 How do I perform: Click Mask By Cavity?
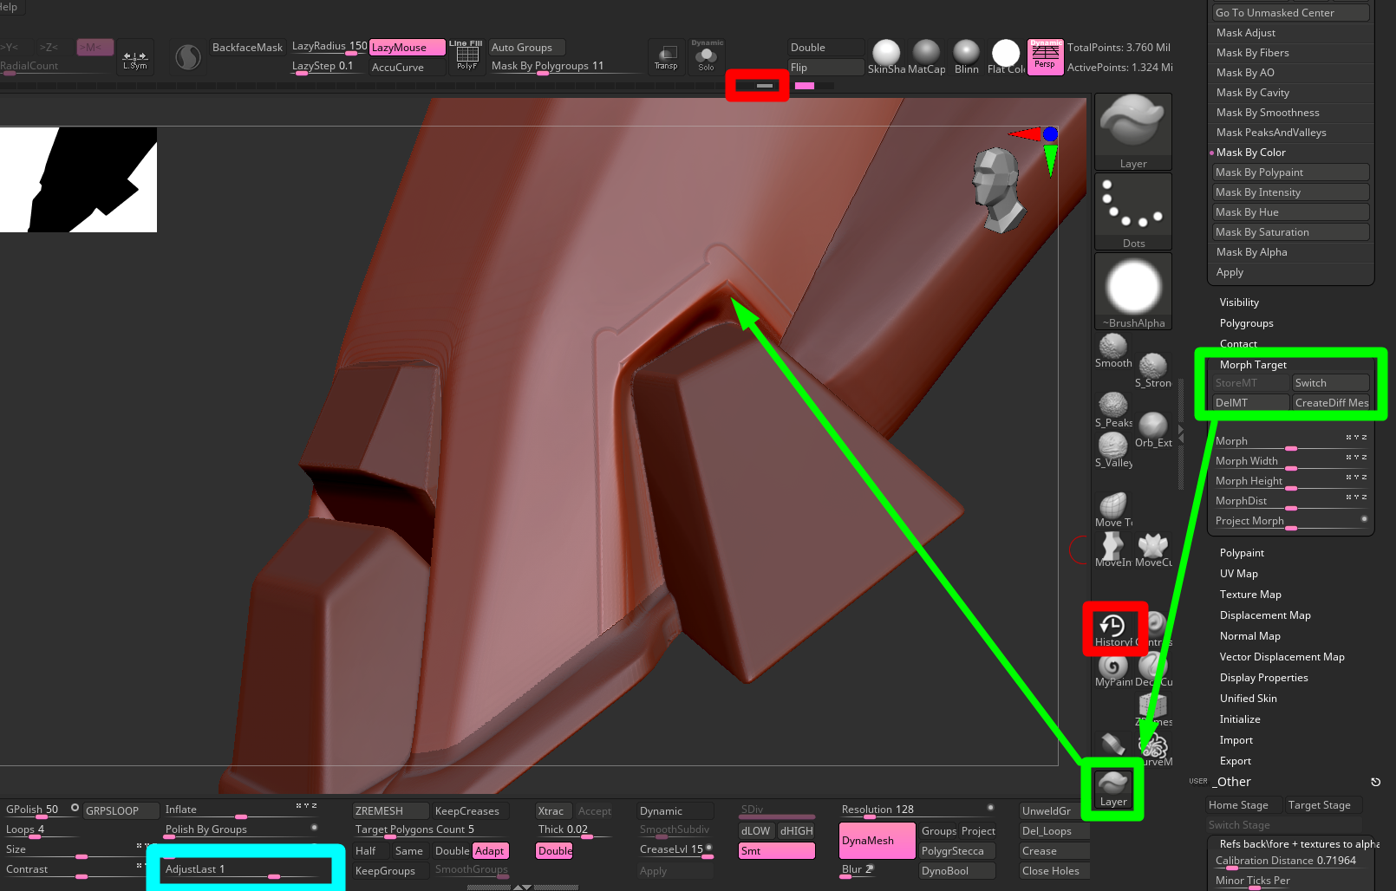(x=1290, y=93)
